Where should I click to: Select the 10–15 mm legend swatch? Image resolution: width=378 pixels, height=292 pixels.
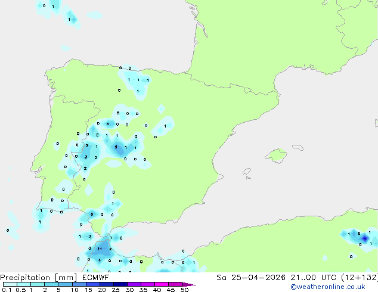(x=79, y=284)
